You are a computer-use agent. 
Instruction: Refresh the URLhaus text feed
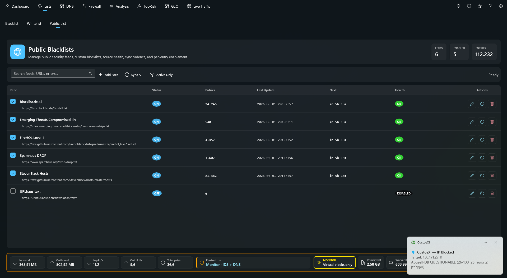[x=482, y=193]
